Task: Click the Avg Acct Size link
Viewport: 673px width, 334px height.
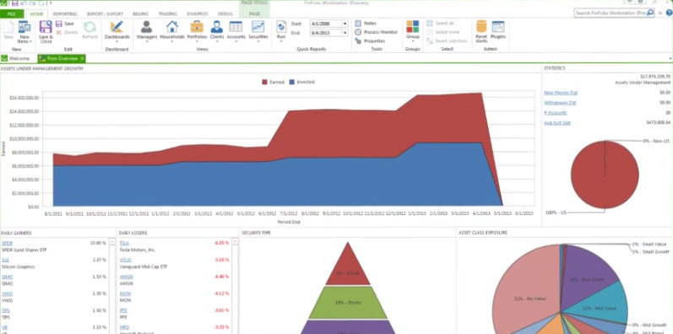Action: coord(557,122)
